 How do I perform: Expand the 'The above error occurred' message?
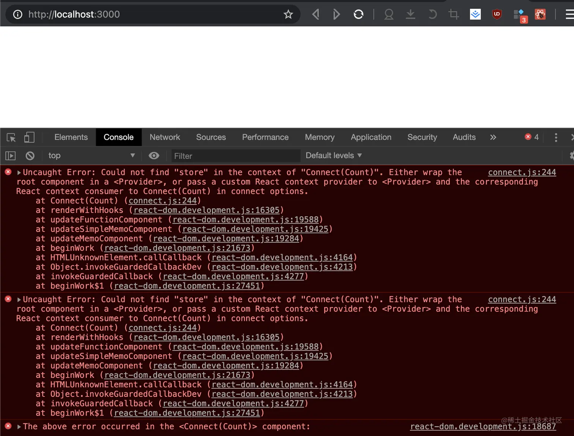point(19,427)
